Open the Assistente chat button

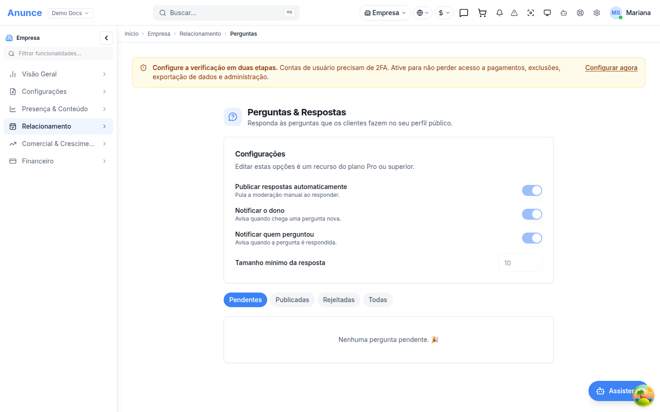tap(618, 391)
